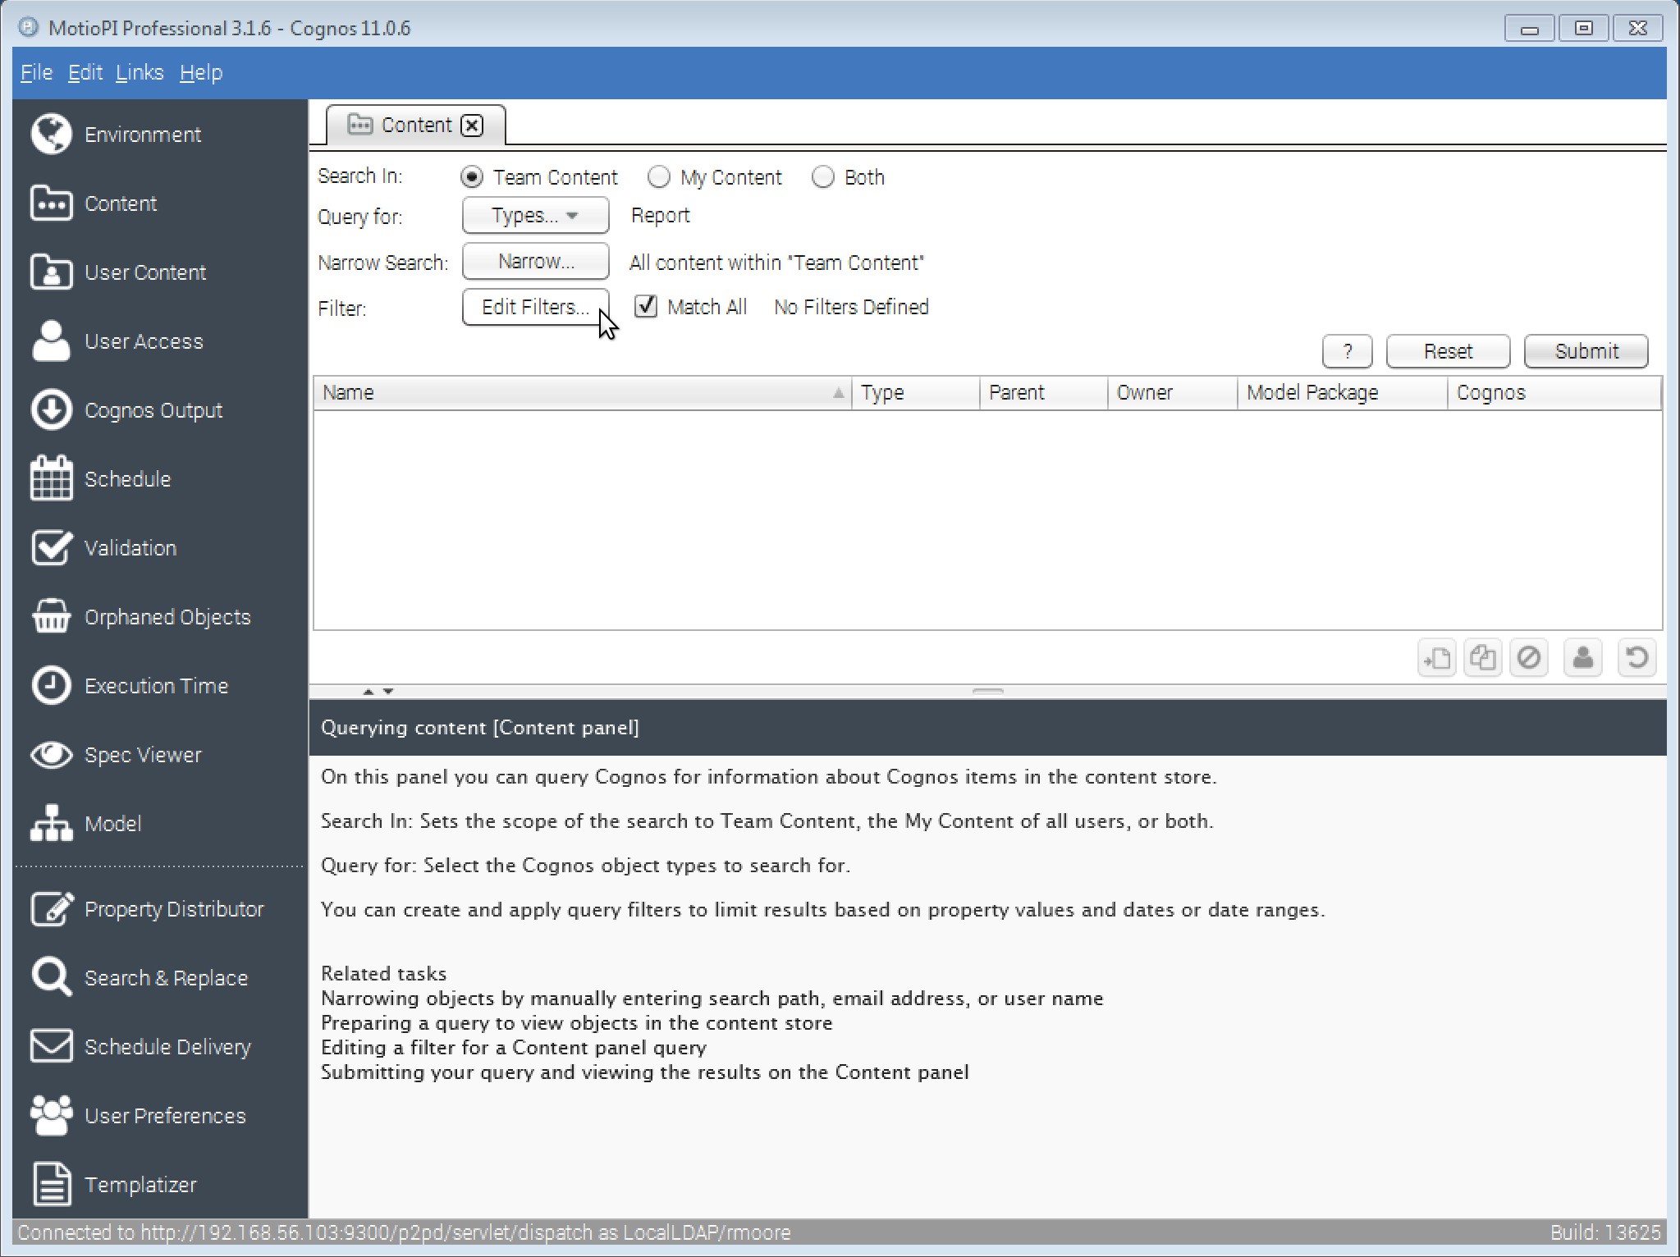Sort results by the Name column
The image size is (1680, 1257).
click(583, 393)
